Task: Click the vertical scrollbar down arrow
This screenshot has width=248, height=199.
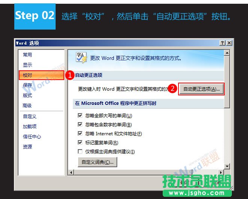Action: click(227, 166)
